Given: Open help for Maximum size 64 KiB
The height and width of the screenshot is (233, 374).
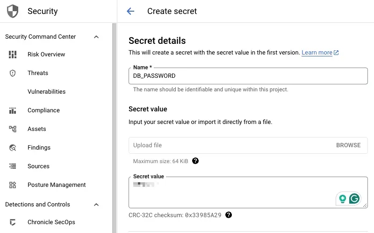Looking at the screenshot, I should pos(195,161).
